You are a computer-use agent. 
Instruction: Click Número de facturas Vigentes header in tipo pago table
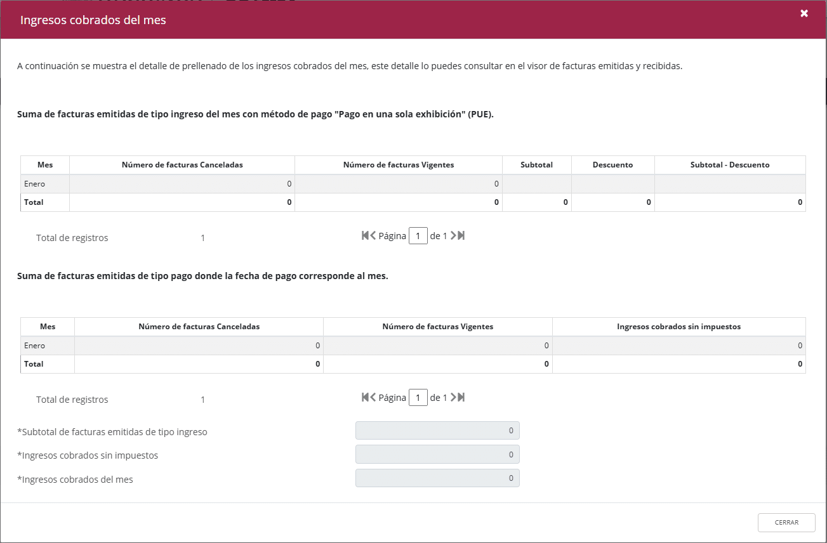click(437, 327)
